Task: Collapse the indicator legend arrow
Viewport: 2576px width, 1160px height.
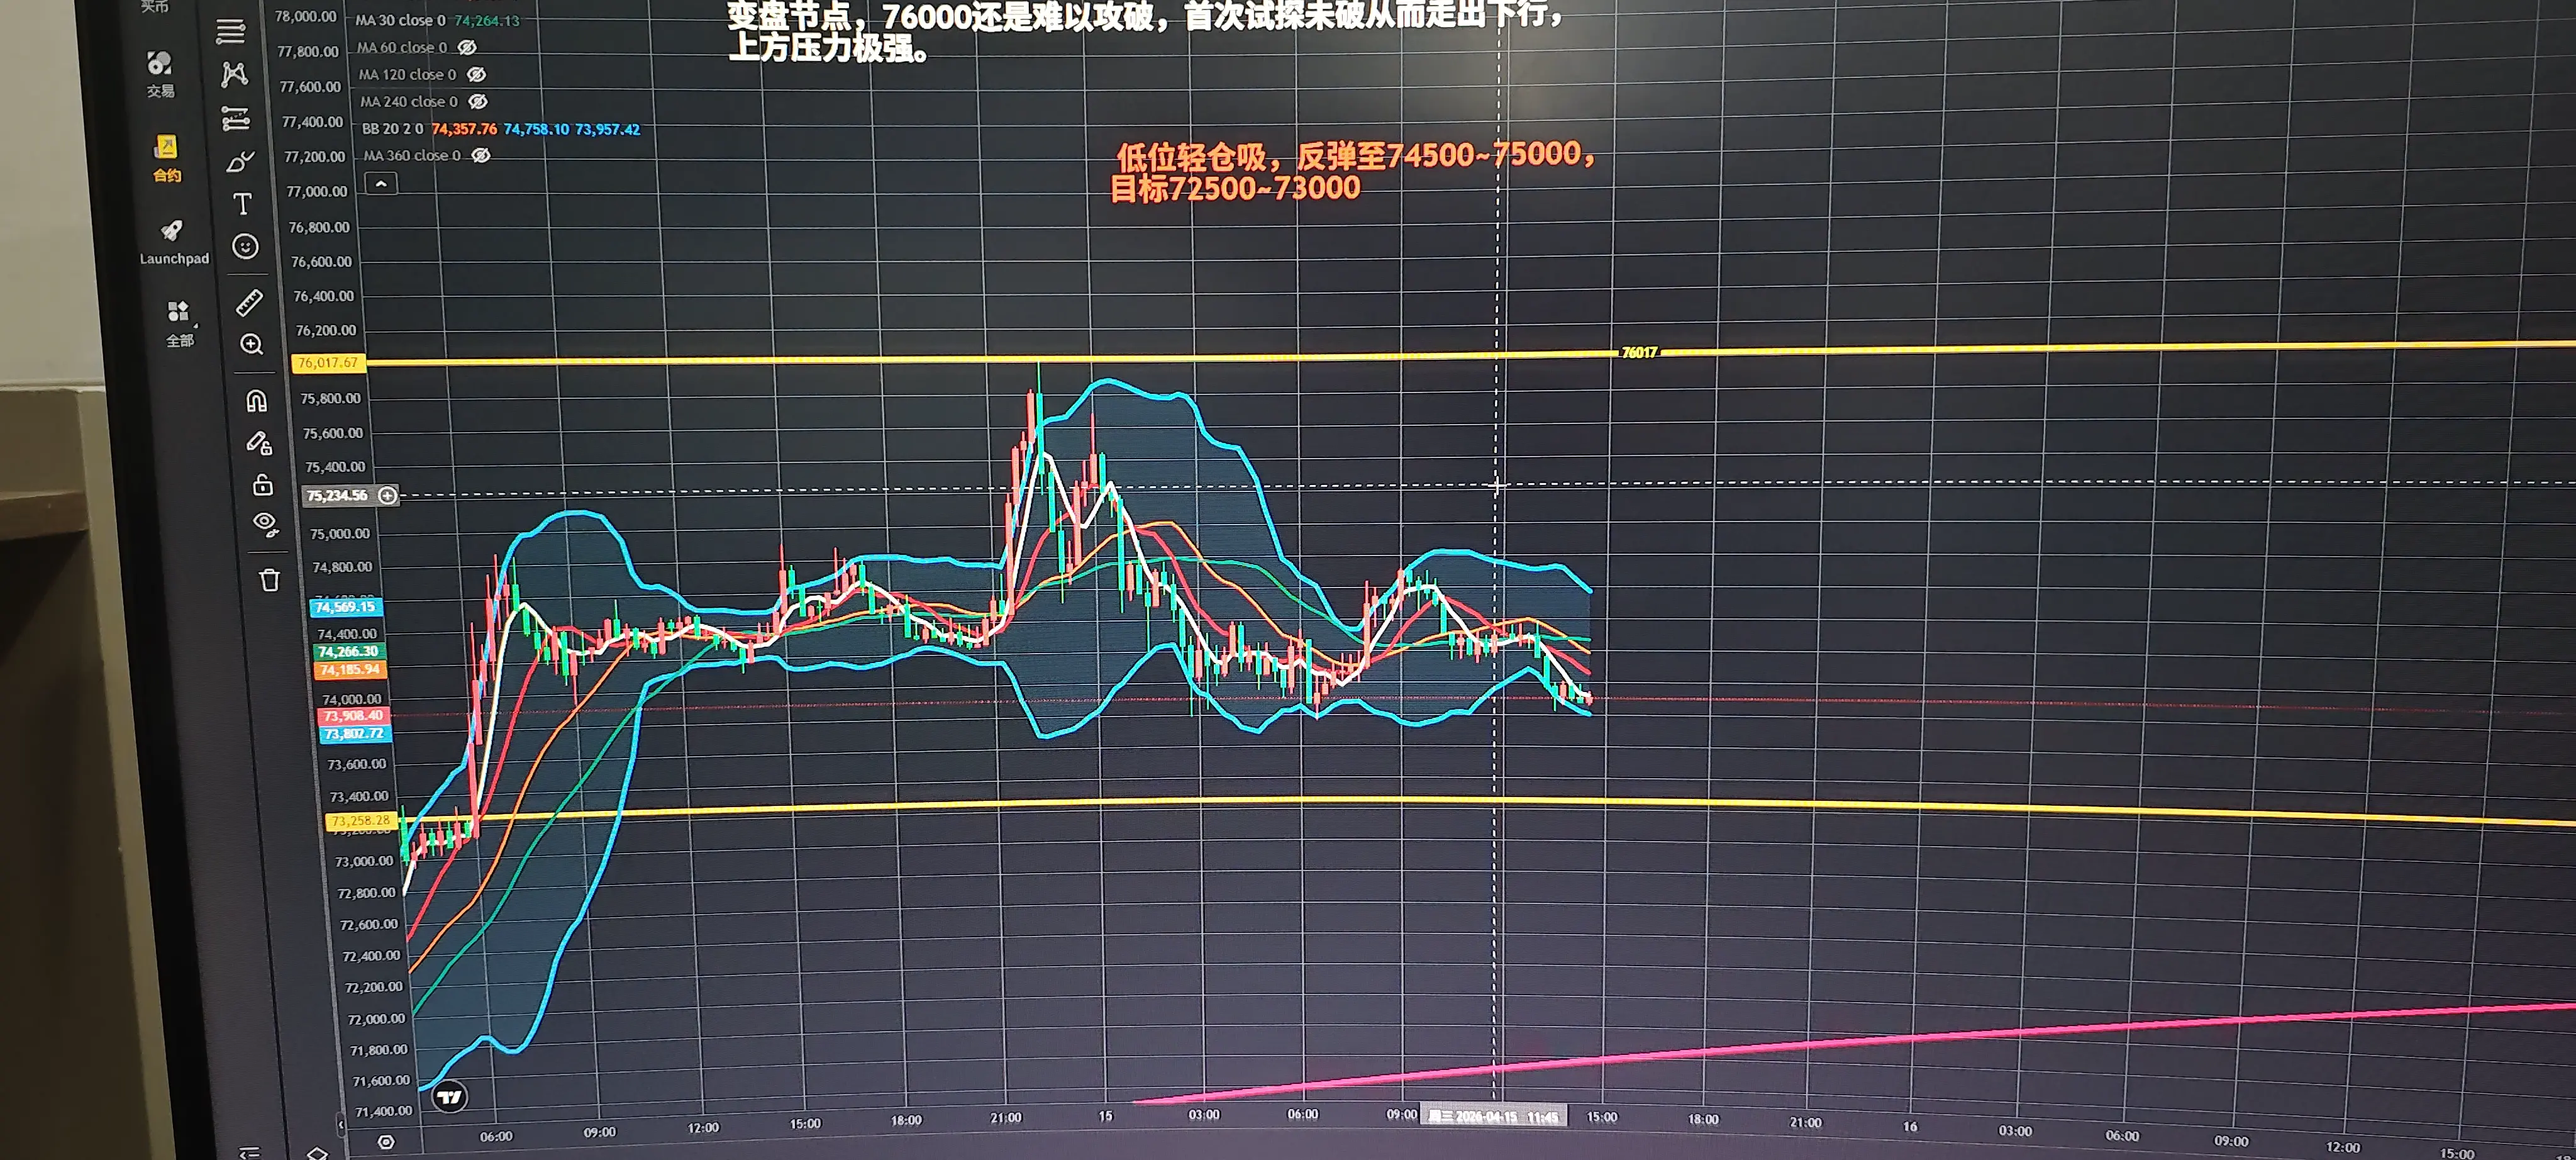Action: 381,184
